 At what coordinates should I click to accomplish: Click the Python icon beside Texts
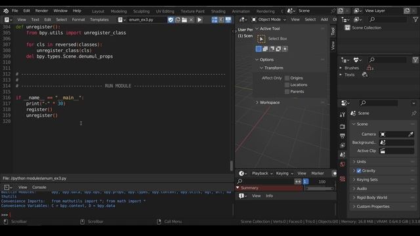pos(365,75)
